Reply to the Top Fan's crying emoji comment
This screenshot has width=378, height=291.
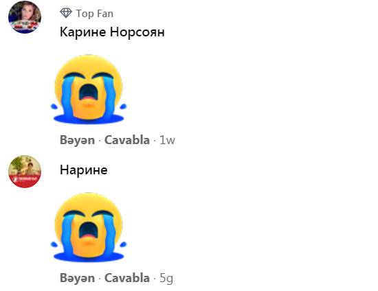pos(127,140)
